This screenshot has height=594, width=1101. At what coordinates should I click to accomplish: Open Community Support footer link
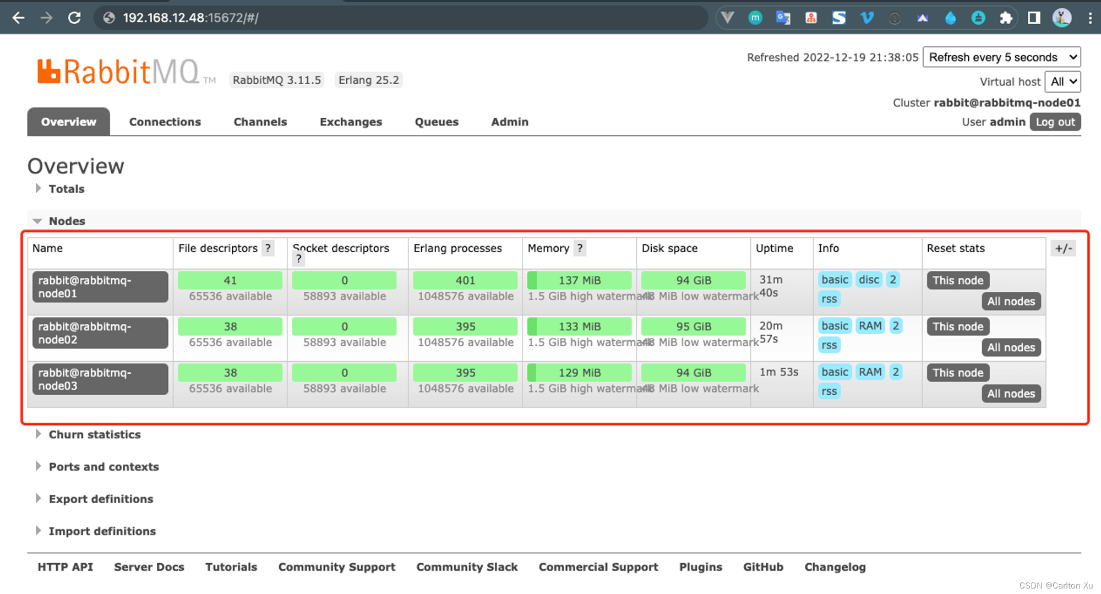336,567
